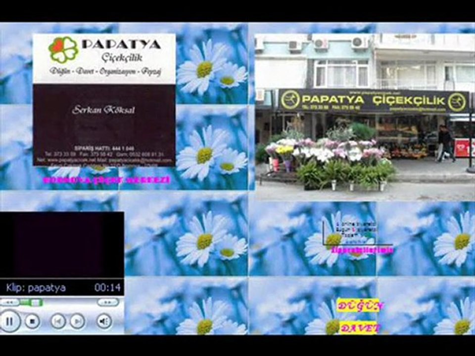475x356 pixels.
Task: Click the rewind button beside the seek bar
Action: click(9, 302)
